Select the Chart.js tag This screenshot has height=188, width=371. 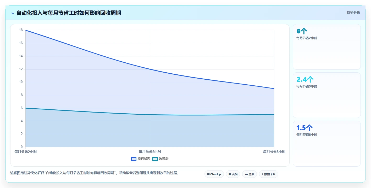214,174
